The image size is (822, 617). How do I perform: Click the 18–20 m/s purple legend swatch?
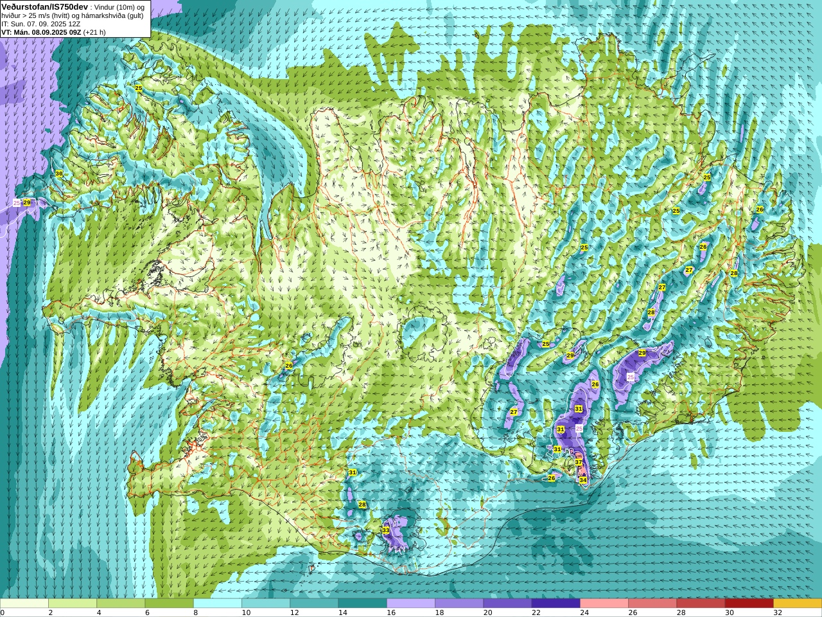coord(459,604)
